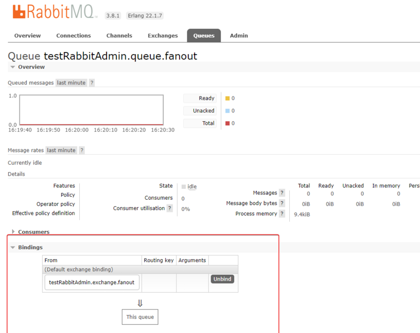The width and height of the screenshot is (420, 333).
Task: Expand the Consumers section
Action: coord(13,232)
